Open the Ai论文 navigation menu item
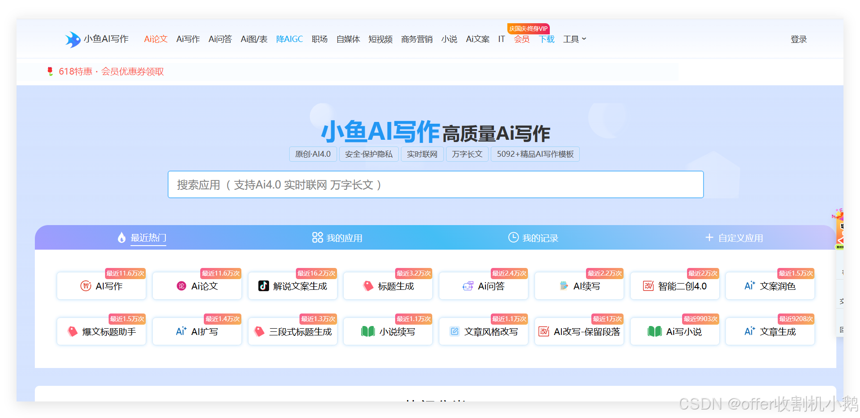The image size is (860, 418). (156, 39)
